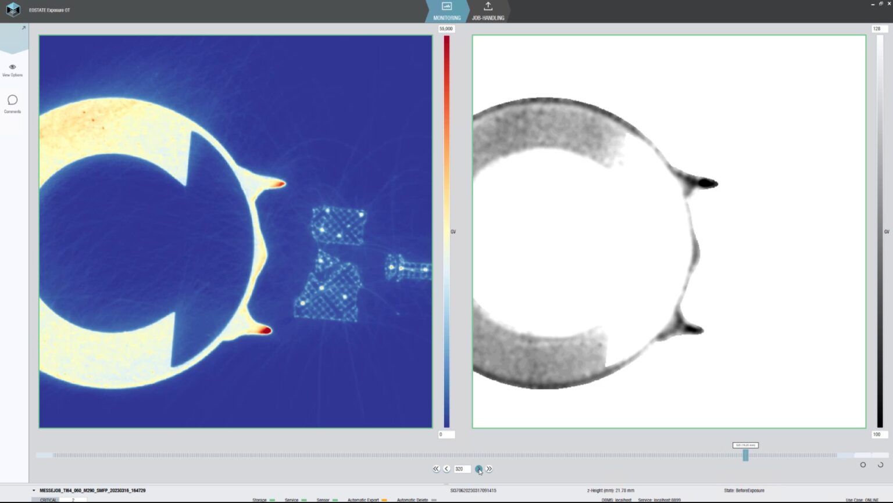
Task: Click the color OT heat map image
Action: click(235, 232)
